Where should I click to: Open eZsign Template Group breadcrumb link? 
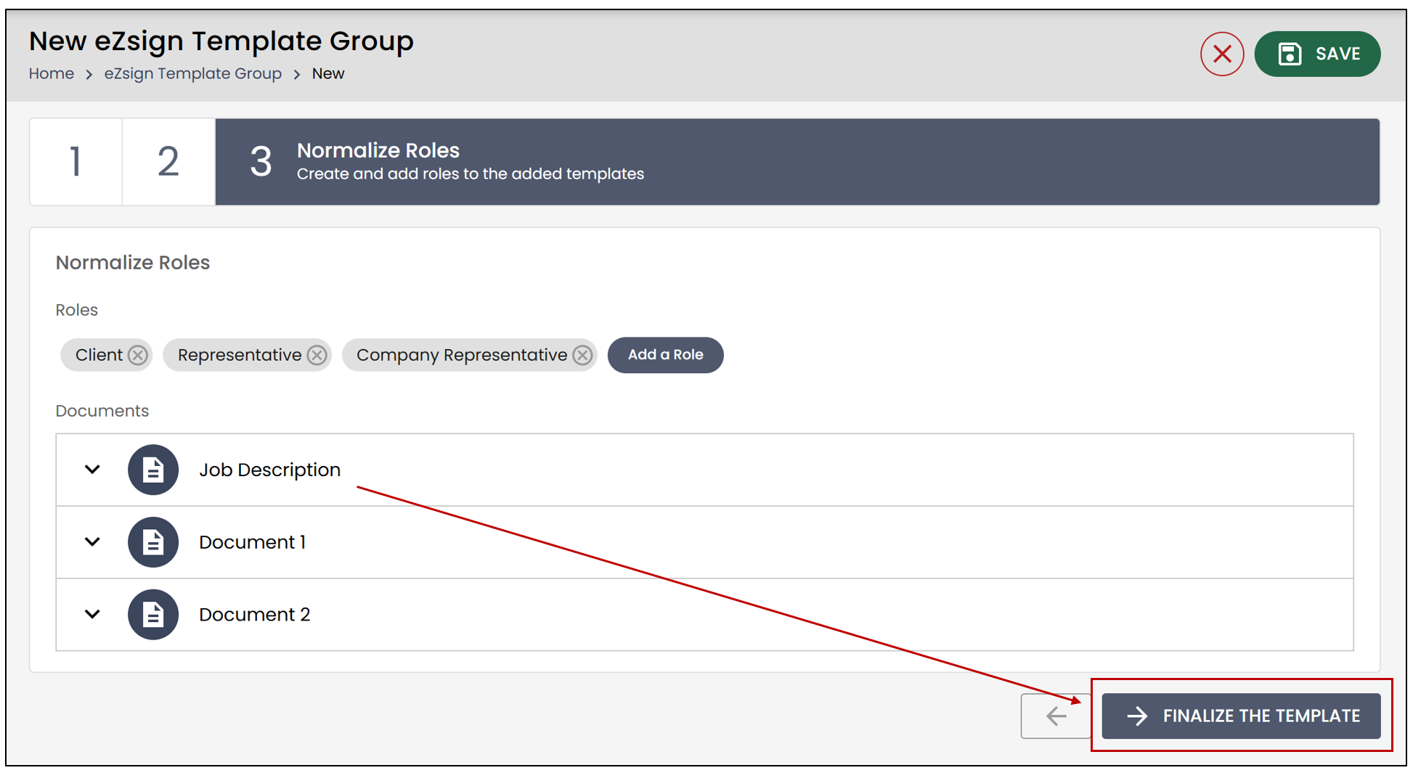(x=193, y=74)
